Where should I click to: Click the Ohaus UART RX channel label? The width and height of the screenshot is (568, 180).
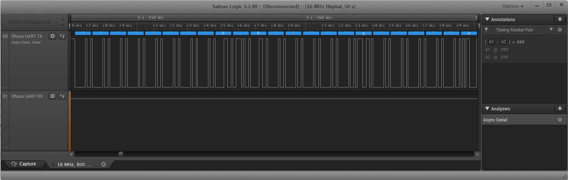pyautogui.click(x=27, y=96)
